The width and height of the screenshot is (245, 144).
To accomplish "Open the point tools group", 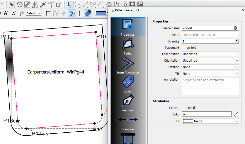I will [x=78, y=4].
